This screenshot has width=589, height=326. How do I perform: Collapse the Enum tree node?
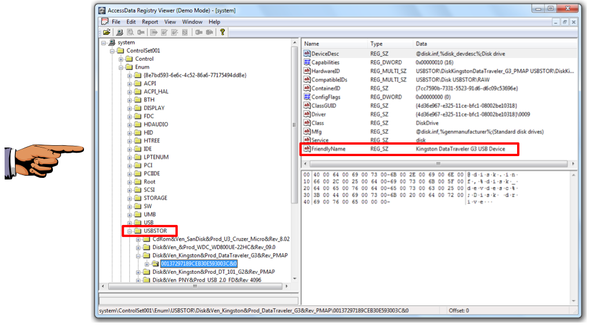(x=121, y=67)
